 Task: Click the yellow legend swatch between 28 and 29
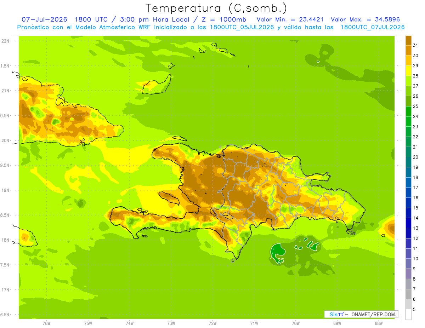coord(408,71)
